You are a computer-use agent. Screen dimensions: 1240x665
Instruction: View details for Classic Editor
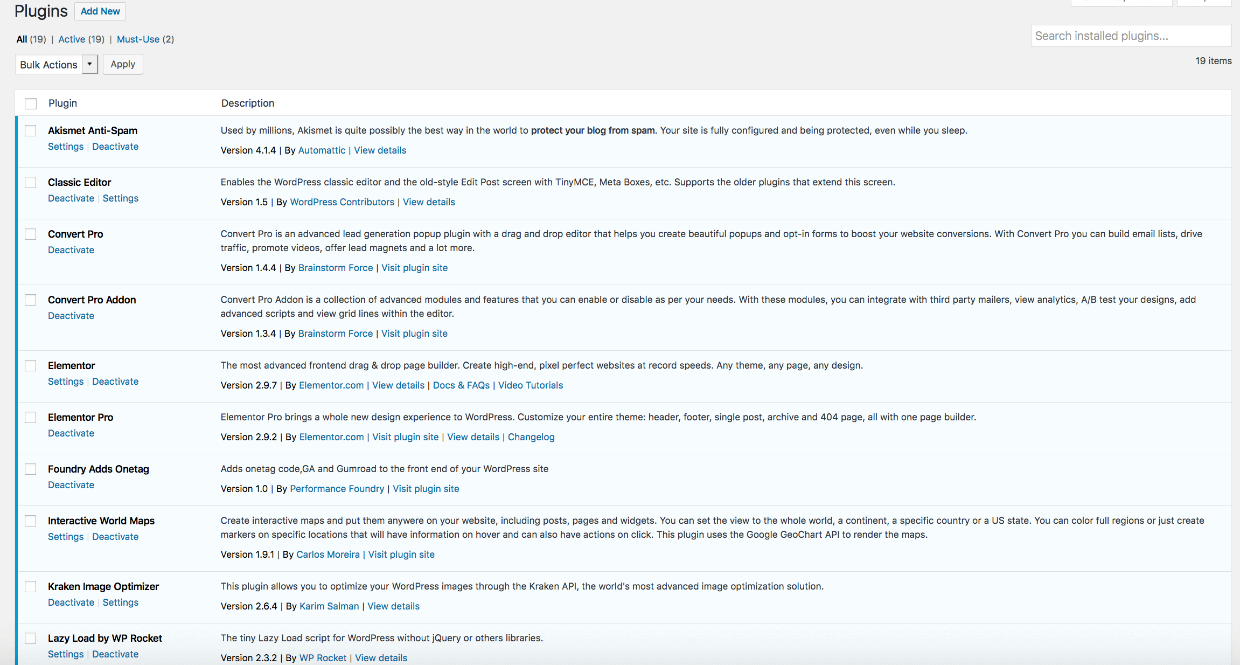(429, 202)
